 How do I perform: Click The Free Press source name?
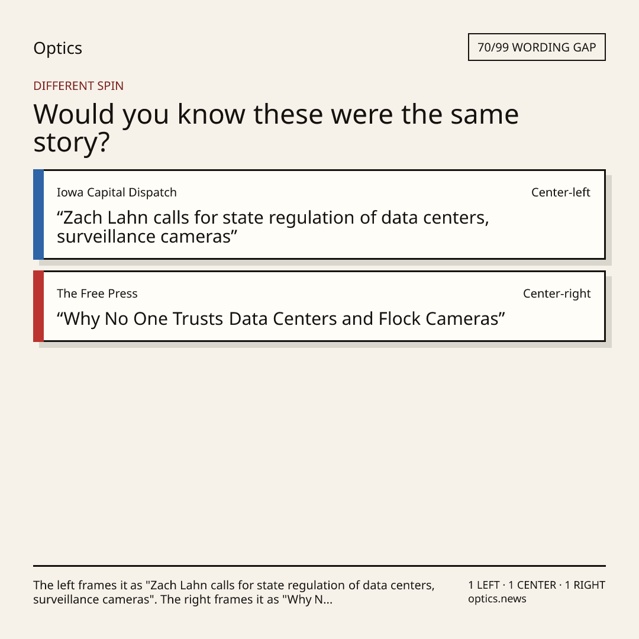(97, 293)
